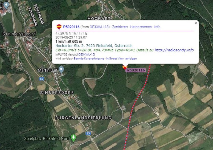Click Zentrieren to center the map

pyautogui.click(x=120, y=27)
